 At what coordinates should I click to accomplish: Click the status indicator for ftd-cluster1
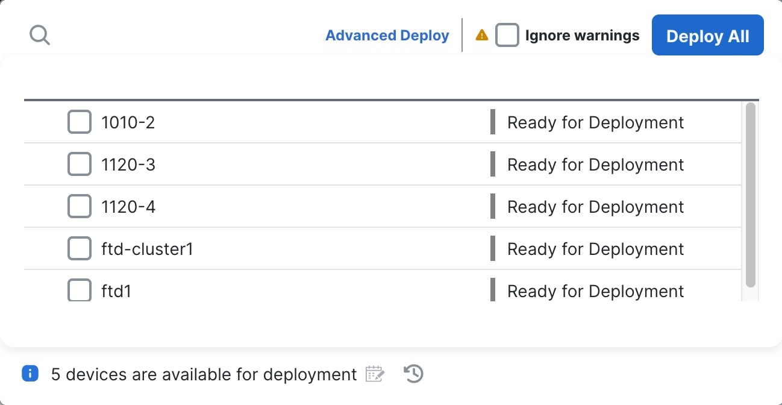[x=493, y=248]
